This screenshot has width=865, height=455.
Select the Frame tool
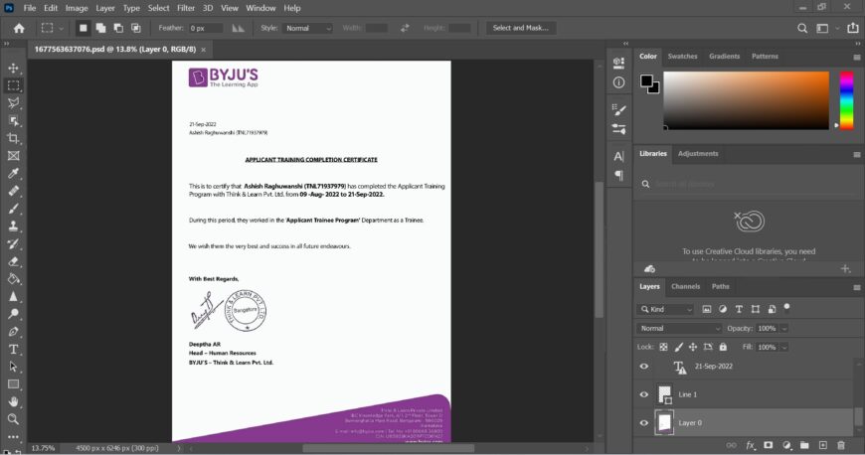(x=13, y=156)
